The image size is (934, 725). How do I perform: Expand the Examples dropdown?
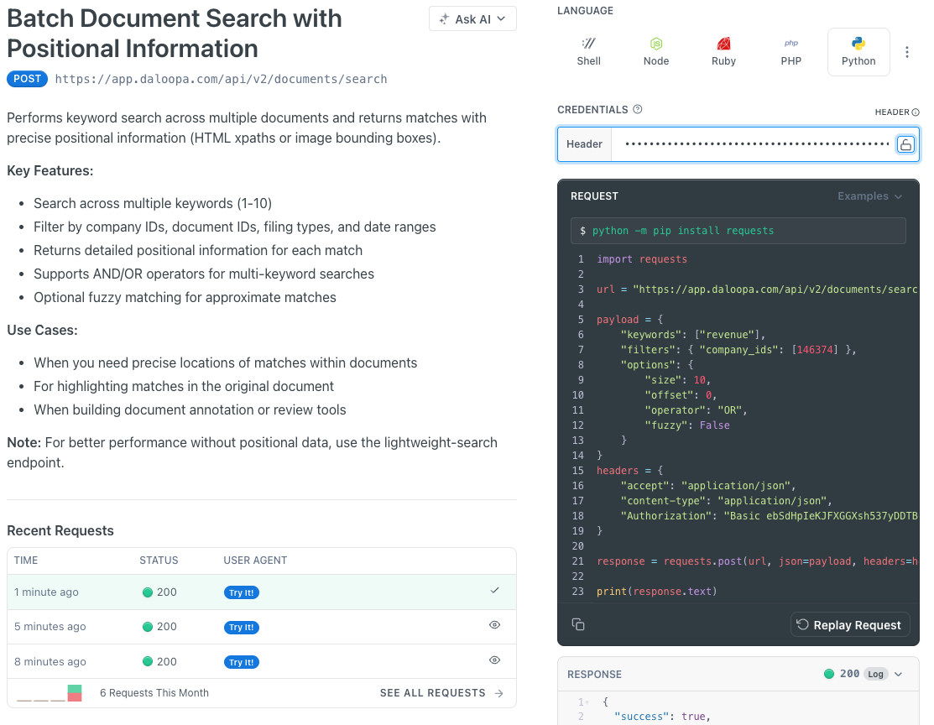[870, 196]
